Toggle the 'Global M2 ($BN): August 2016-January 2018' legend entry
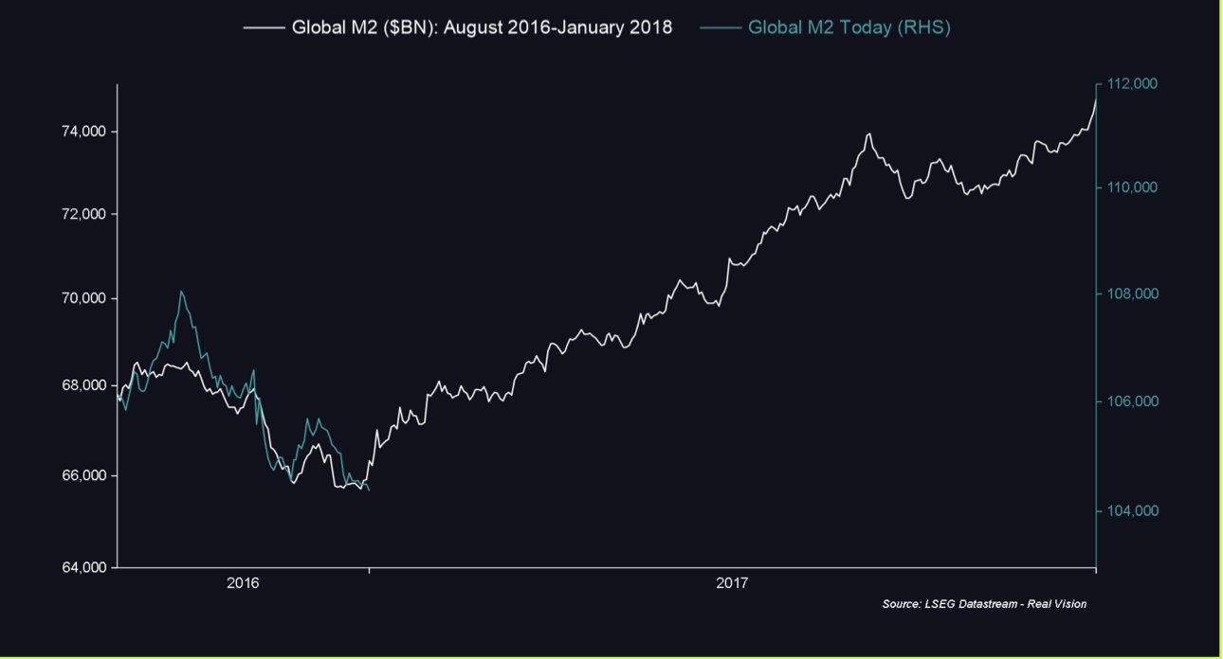Image resolution: width=1223 pixels, height=659 pixels. [482, 27]
